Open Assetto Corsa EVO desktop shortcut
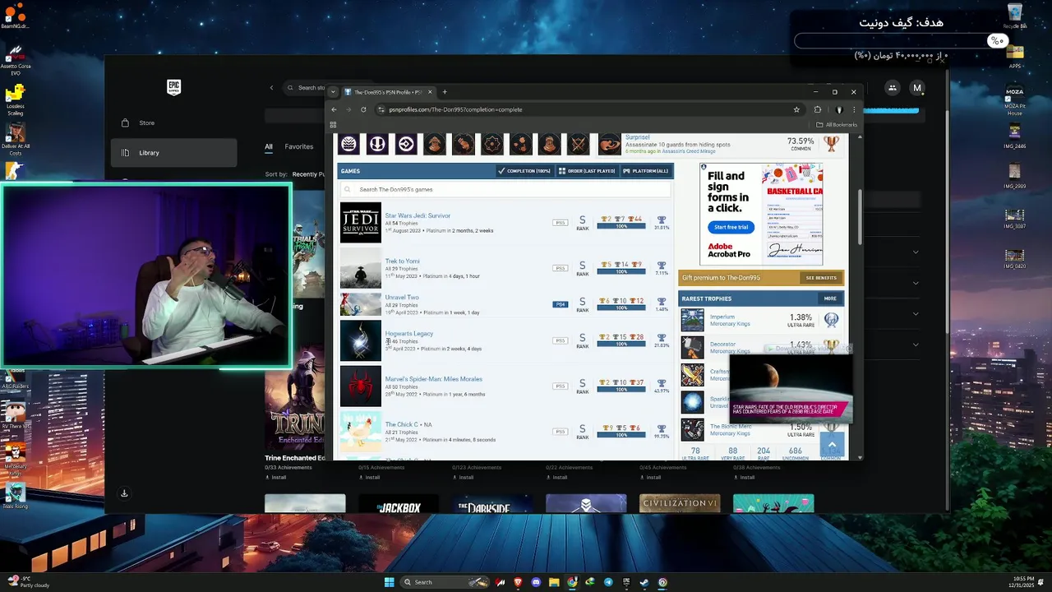1052x592 pixels. [x=15, y=61]
